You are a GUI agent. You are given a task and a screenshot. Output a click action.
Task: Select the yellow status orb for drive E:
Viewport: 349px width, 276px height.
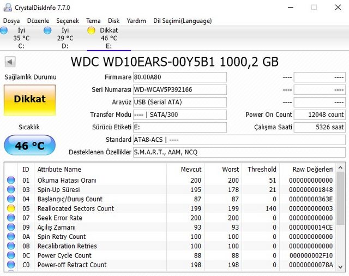tap(91, 31)
